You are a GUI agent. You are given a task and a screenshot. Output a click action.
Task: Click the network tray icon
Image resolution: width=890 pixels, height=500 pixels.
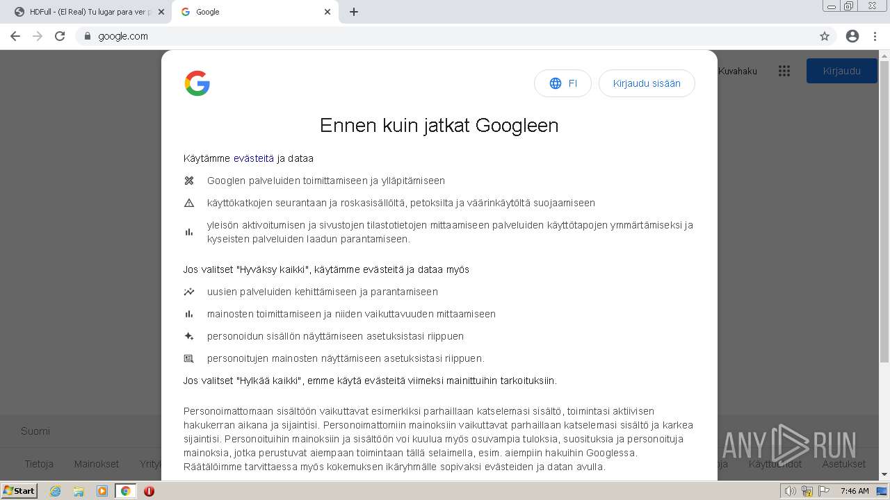807,491
